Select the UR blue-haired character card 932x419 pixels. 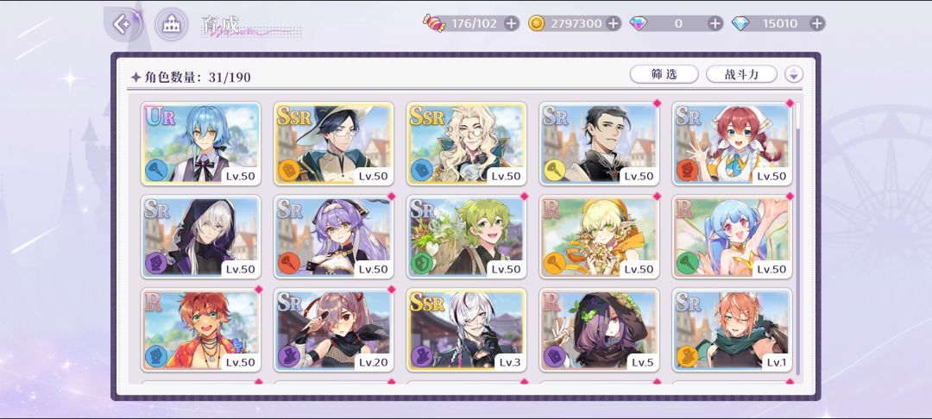[201, 143]
